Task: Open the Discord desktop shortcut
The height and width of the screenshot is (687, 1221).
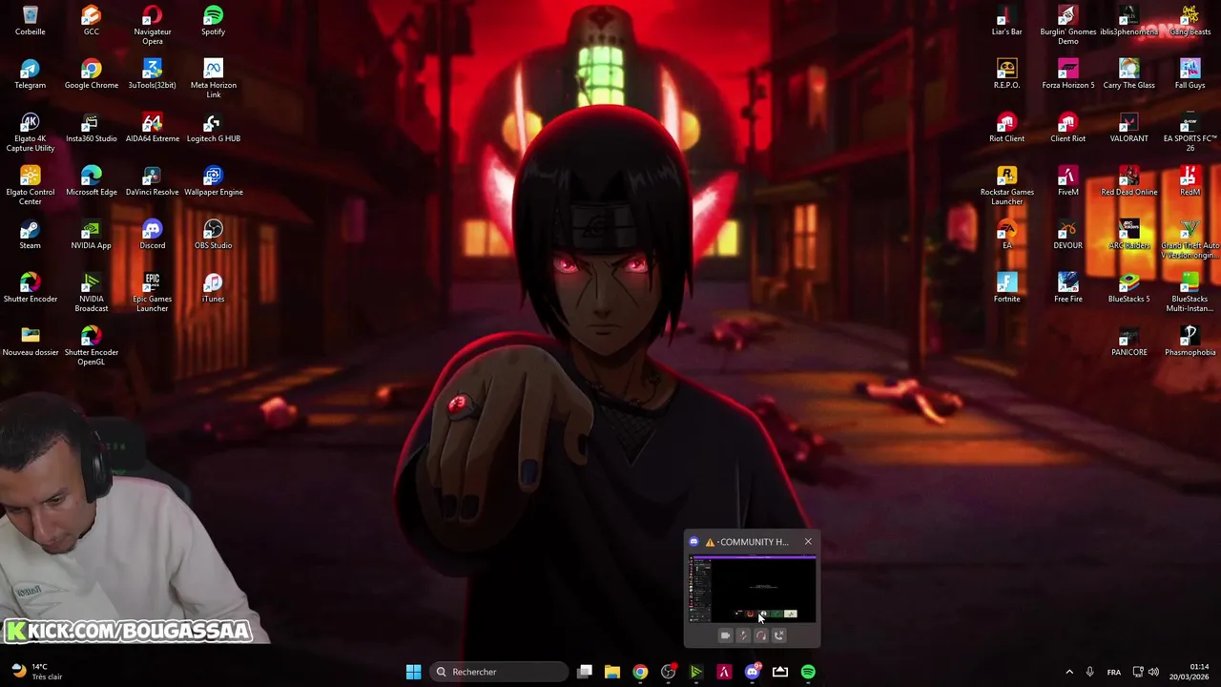Action: [152, 235]
